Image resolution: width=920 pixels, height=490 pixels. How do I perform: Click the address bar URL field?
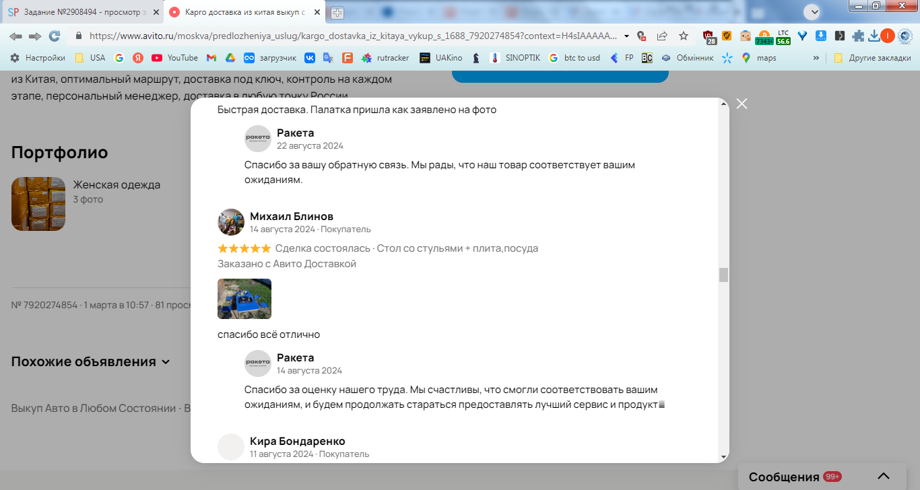click(353, 36)
